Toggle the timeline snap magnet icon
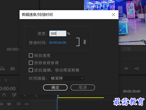The image size is (146, 110). 4,95
